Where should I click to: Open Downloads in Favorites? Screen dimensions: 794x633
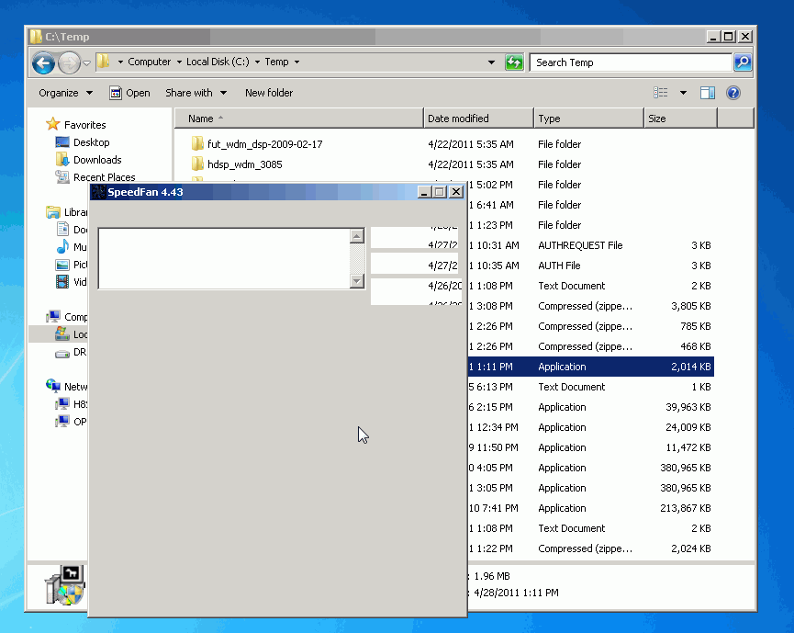click(97, 160)
